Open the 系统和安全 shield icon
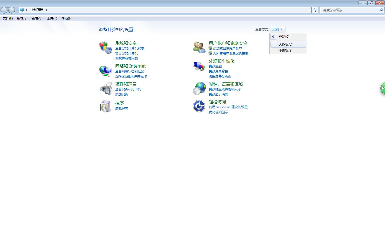The width and height of the screenshot is (385, 230). (x=106, y=47)
